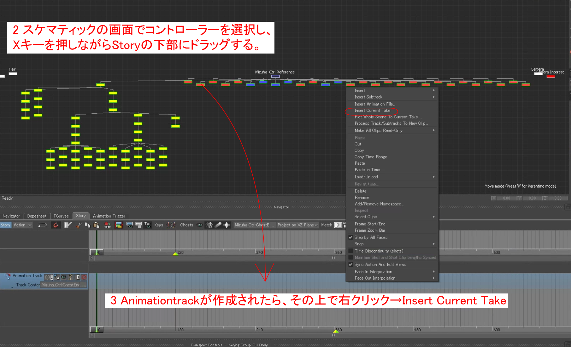Open the Project on XZ Plane dropdown
This screenshot has height=347, width=571.
click(297, 225)
